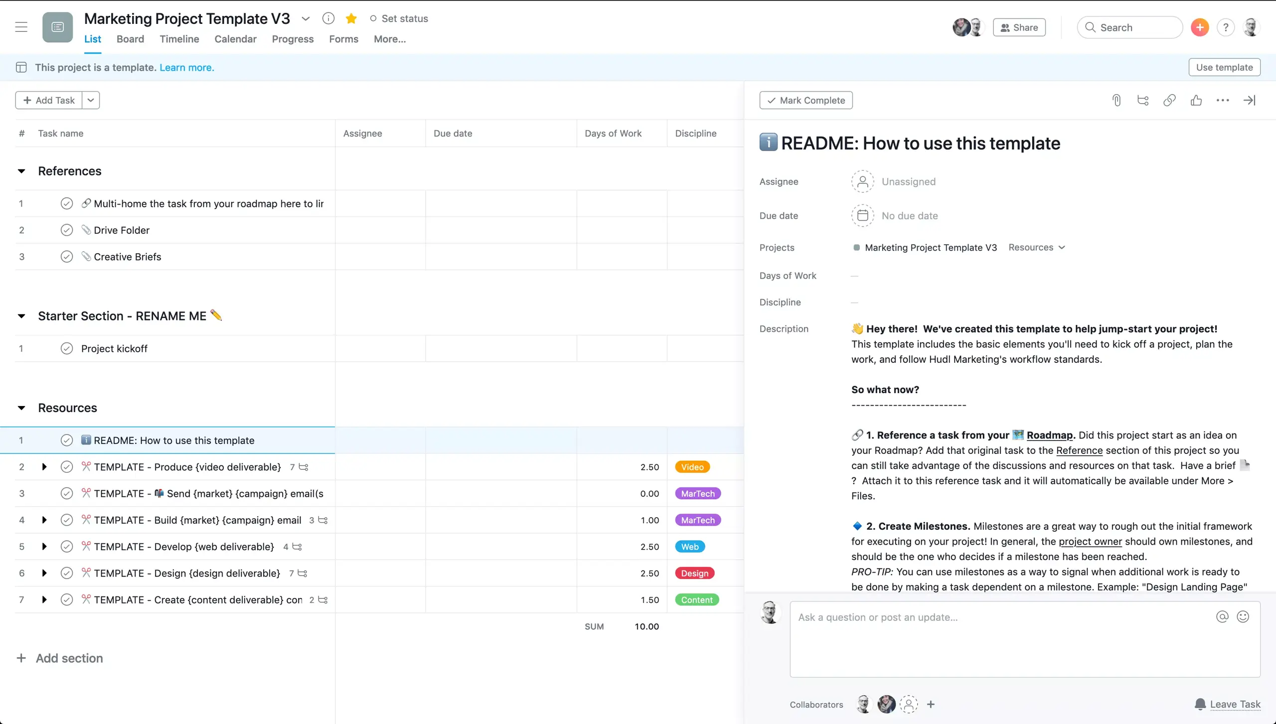Click the task completion circle for Project kickoff
The image size is (1276, 724).
[x=67, y=348]
